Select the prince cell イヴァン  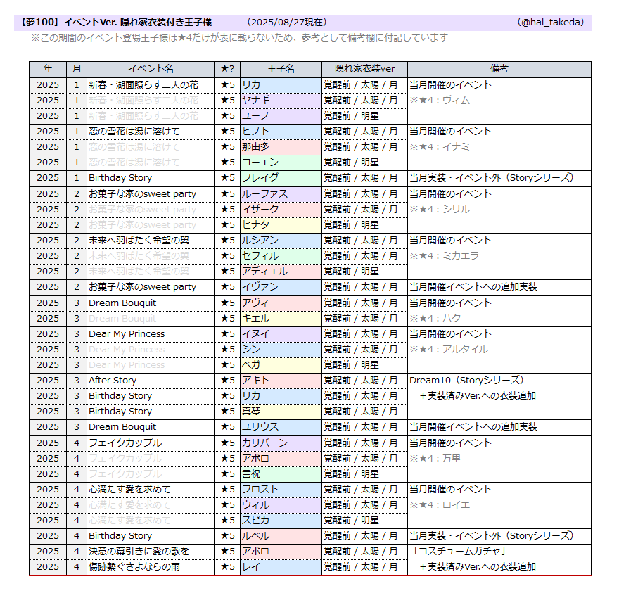tap(281, 287)
